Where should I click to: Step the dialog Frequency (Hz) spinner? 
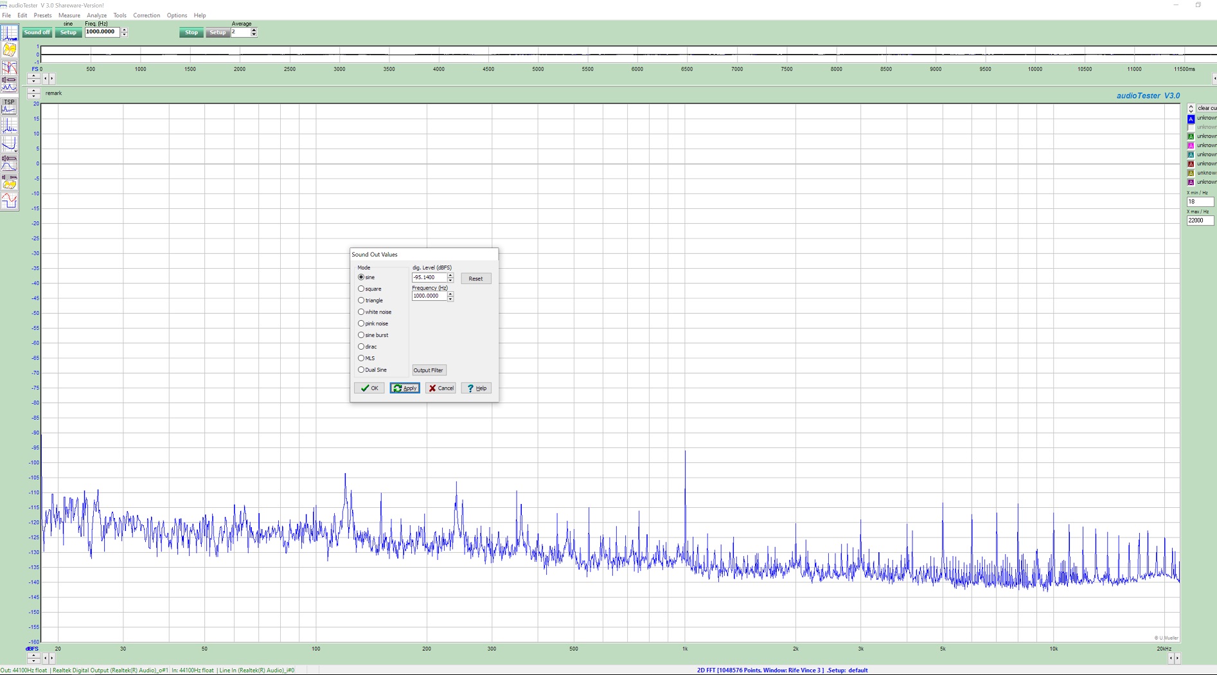point(450,296)
